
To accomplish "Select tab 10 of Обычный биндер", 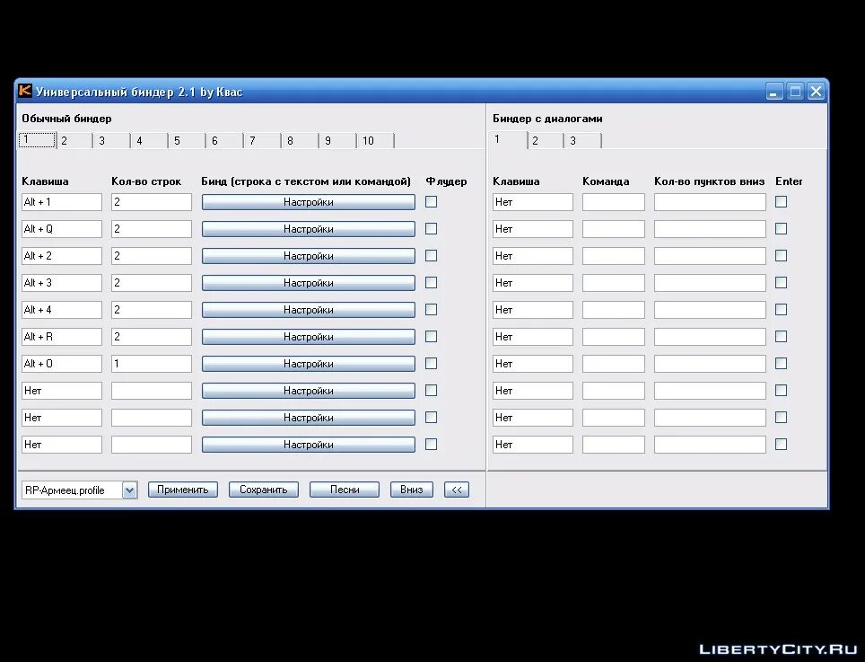I will (376, 141).
